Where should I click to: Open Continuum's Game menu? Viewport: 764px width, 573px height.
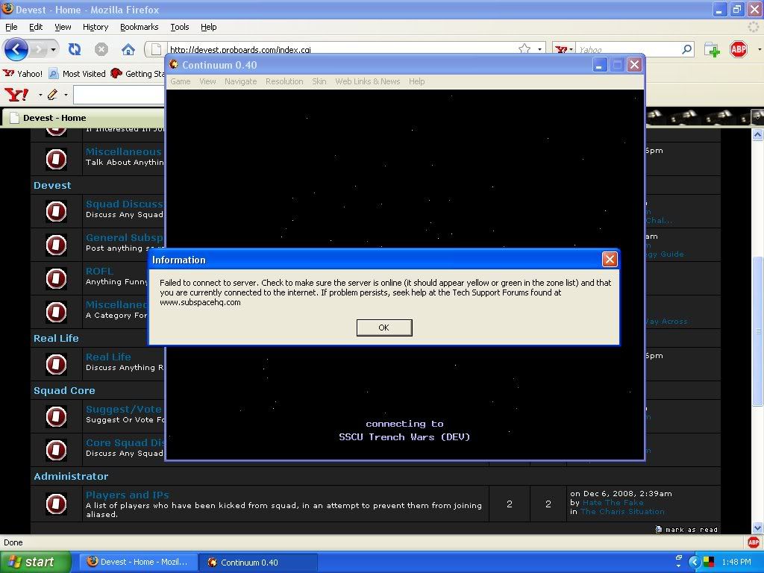tap(181, 81)
